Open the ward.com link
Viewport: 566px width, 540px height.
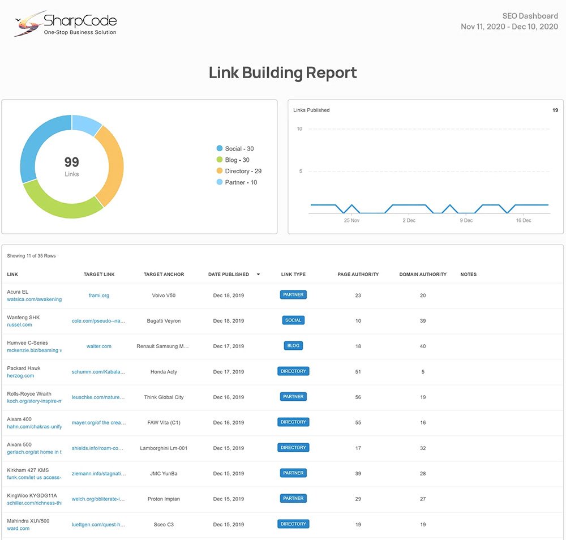coord(18,529)
